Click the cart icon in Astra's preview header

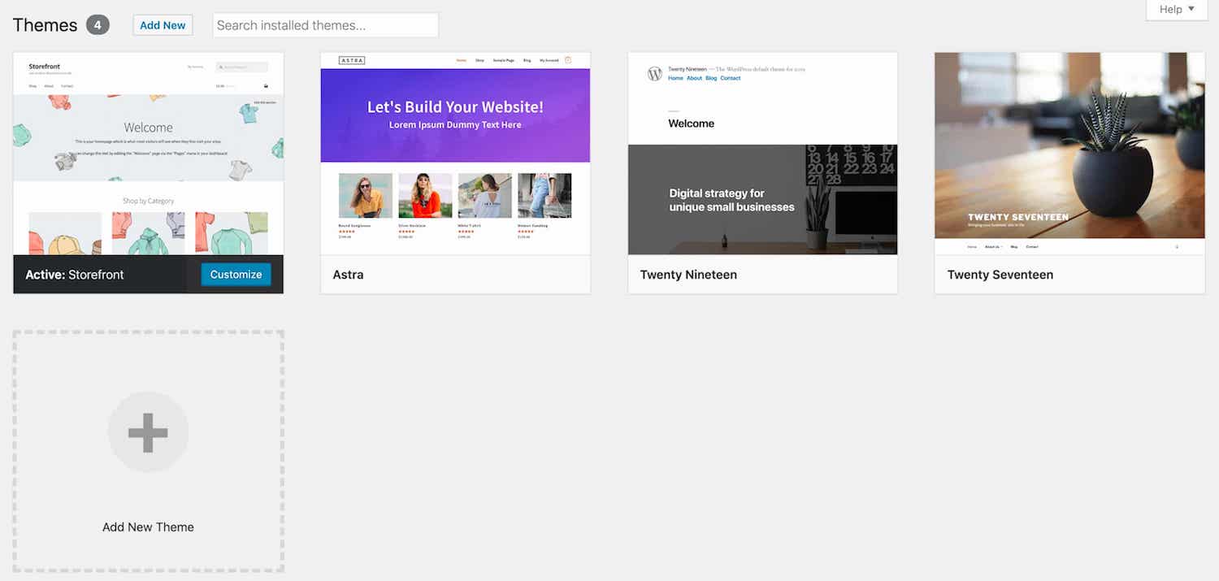pyautogui.click(x=568, y=59)
